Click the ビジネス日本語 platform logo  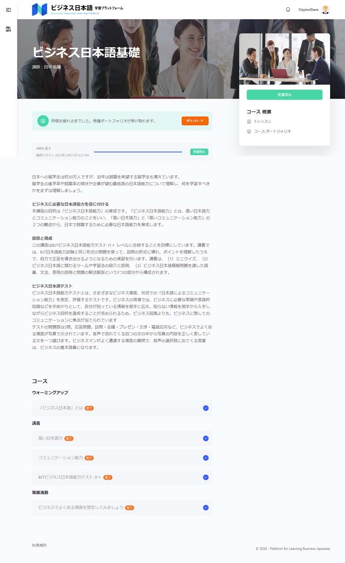pyautogui.click(x=77, y=10)
